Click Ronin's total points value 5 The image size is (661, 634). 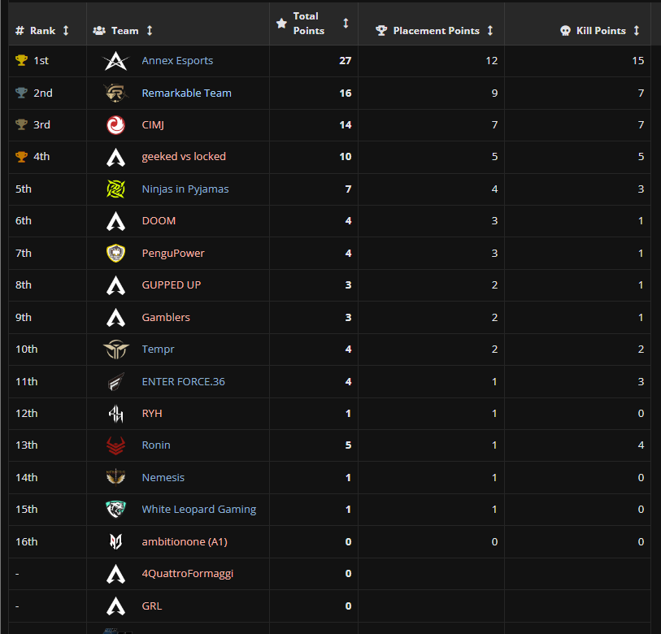pos(348,445)
